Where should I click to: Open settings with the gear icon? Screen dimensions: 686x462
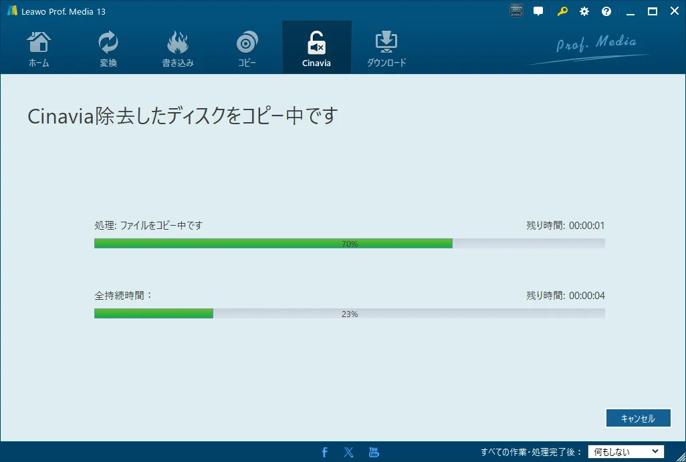584,11
